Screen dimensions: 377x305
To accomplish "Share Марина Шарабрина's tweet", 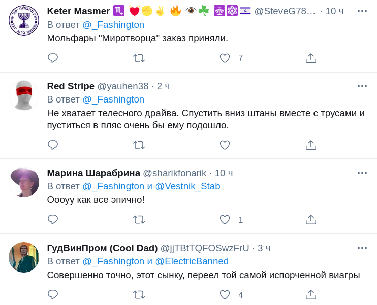I will [x=311, y=220].
